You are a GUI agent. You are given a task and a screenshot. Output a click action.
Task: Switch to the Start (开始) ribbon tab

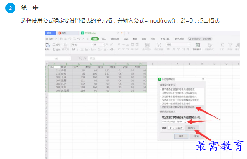(95, 39)
